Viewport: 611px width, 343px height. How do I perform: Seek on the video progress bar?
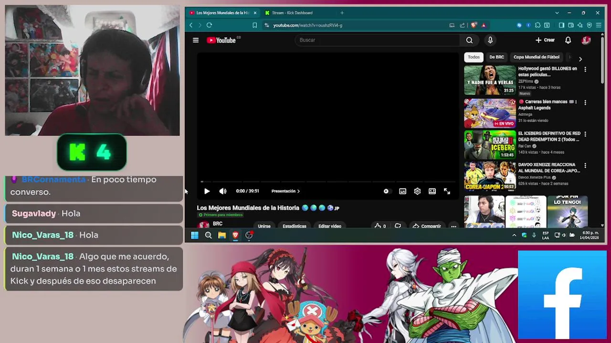[328, 182]
